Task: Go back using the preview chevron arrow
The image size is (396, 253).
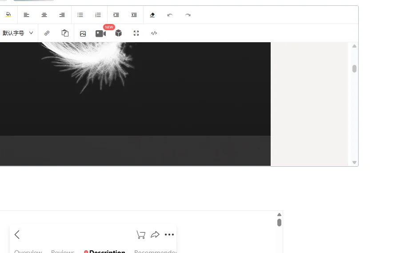Action: (17, 235)
